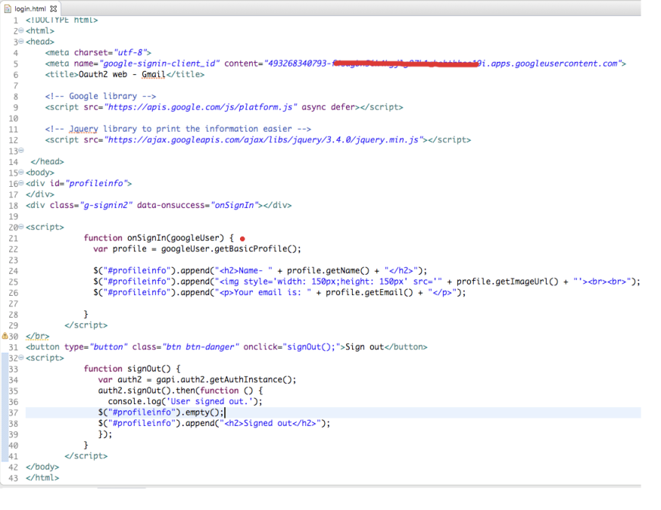Collapse the first <script> block at line 20
This screenshot has width=661, height=510.
click(21, 226)
